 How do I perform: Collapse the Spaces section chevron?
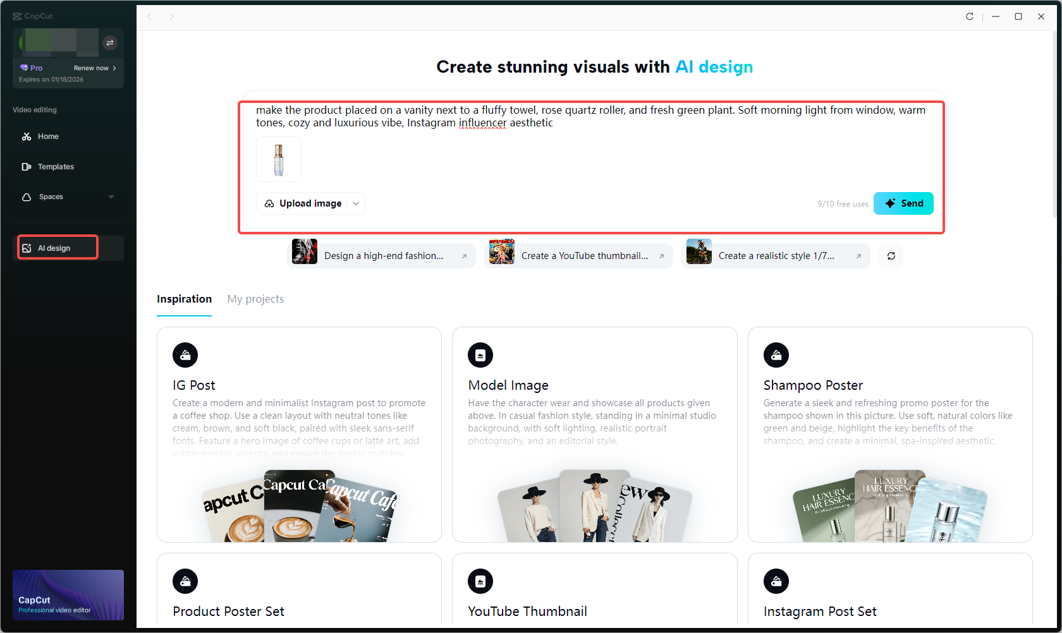[111, 196]
